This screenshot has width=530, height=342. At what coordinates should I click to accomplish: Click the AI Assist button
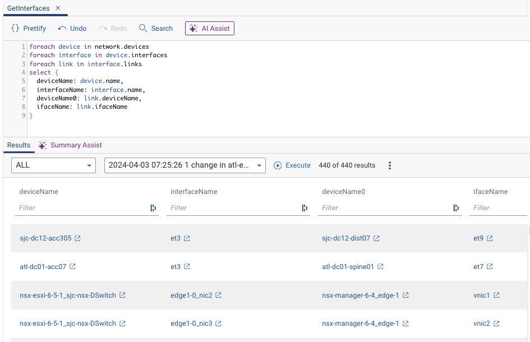tap(209, 29)
